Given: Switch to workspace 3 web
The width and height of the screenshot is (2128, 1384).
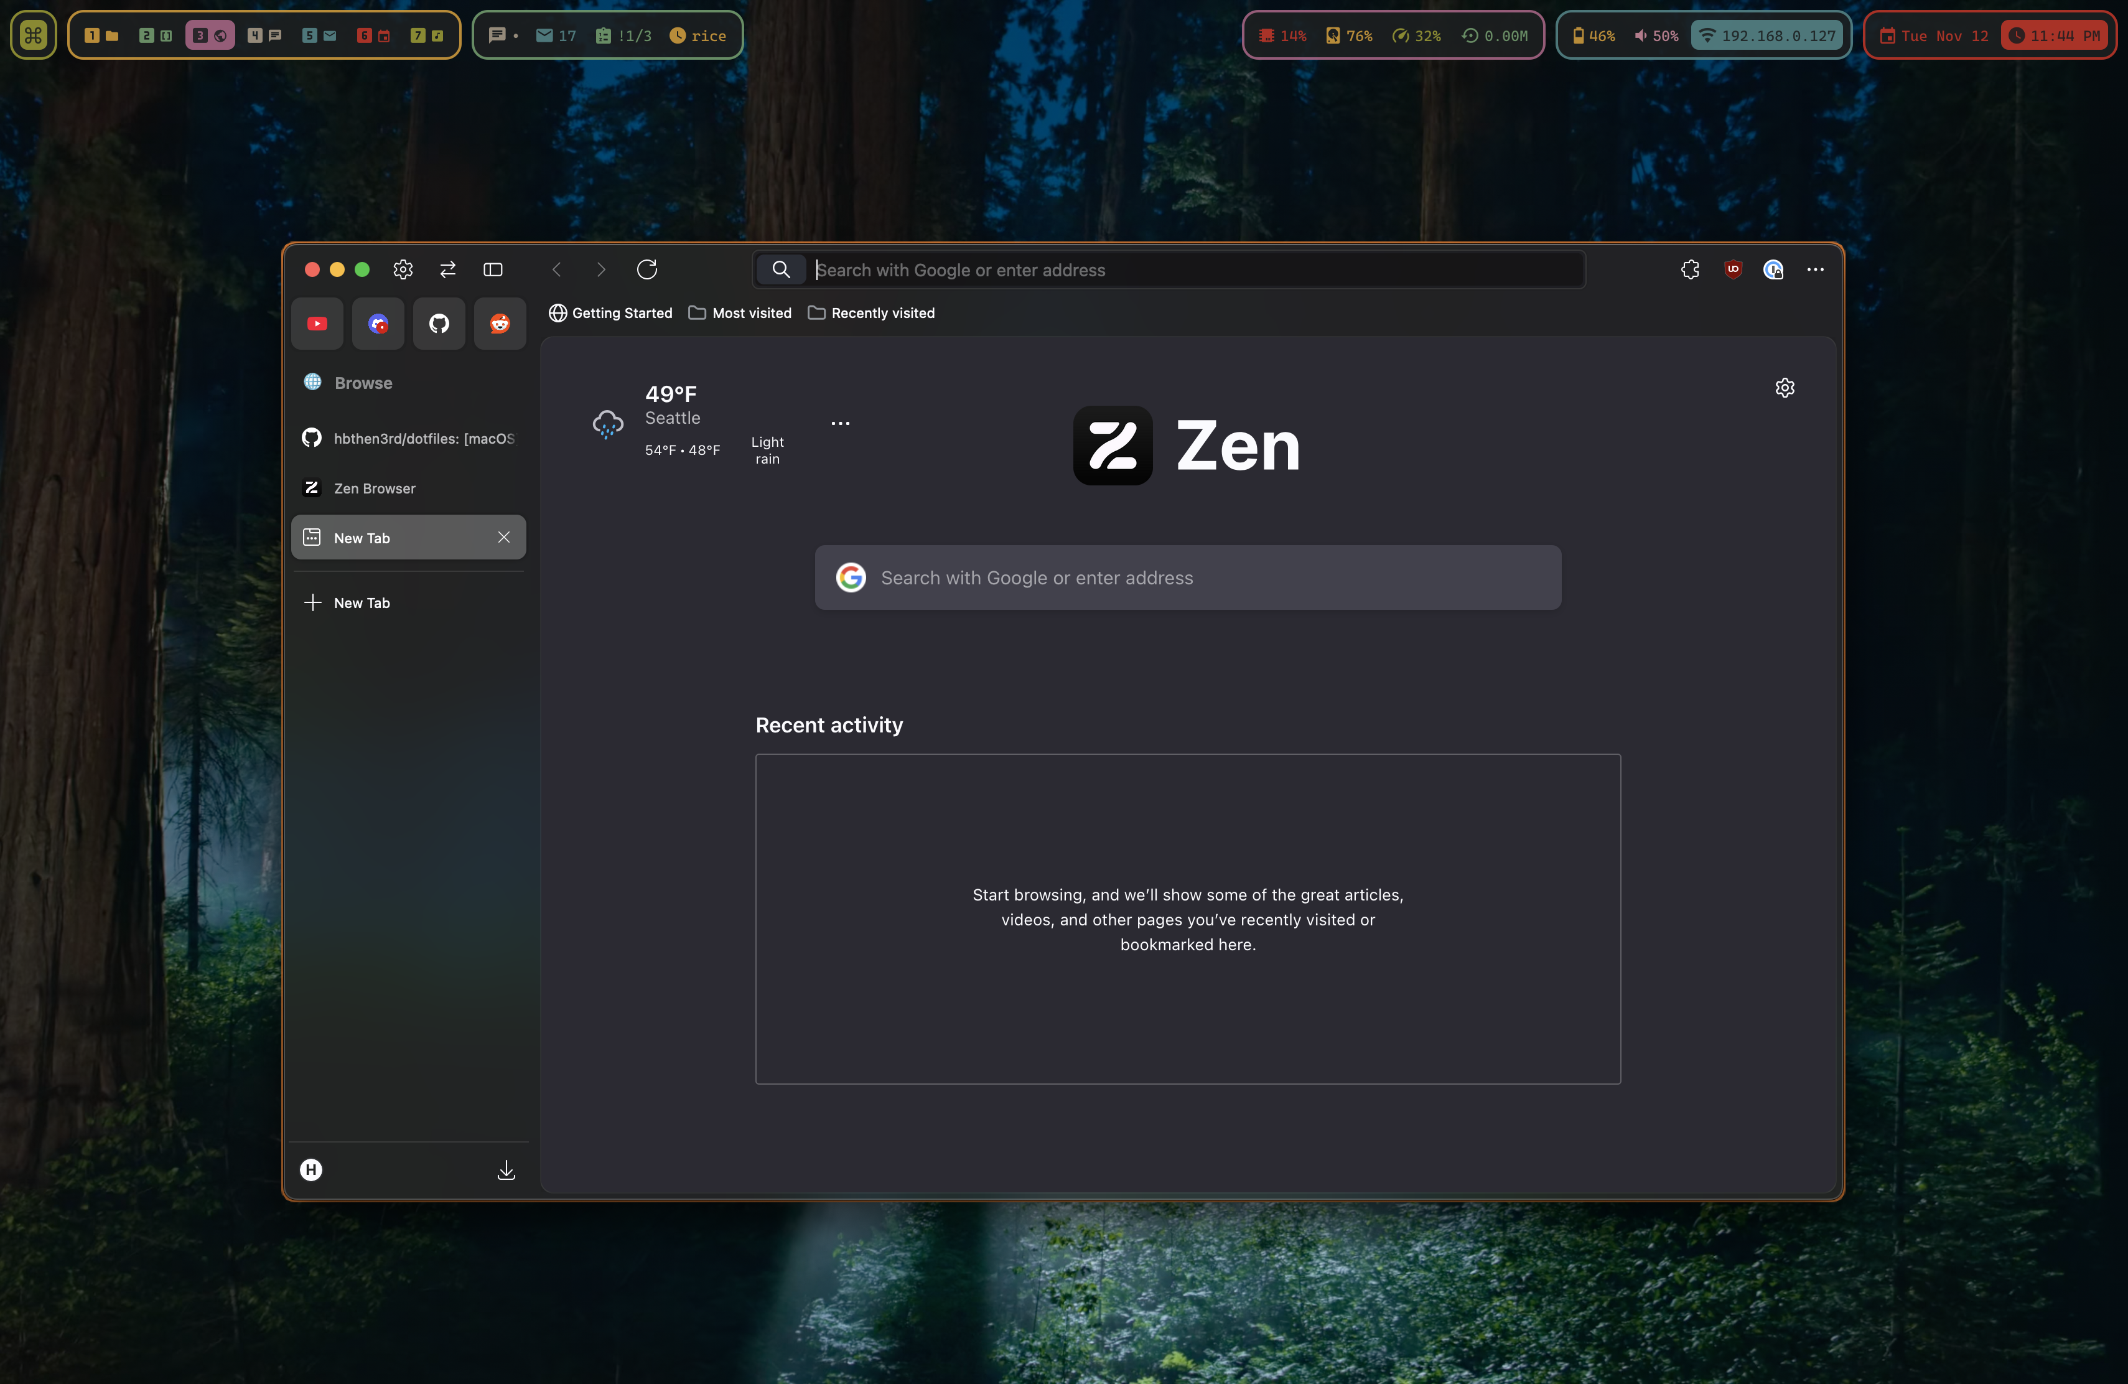Looking at the screenshot, I should coord(210,35).
